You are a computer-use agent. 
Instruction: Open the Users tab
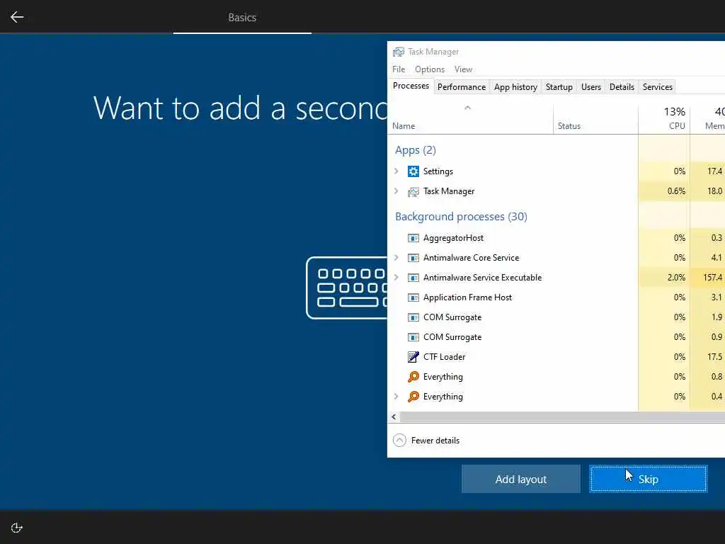tap(591, 87)
